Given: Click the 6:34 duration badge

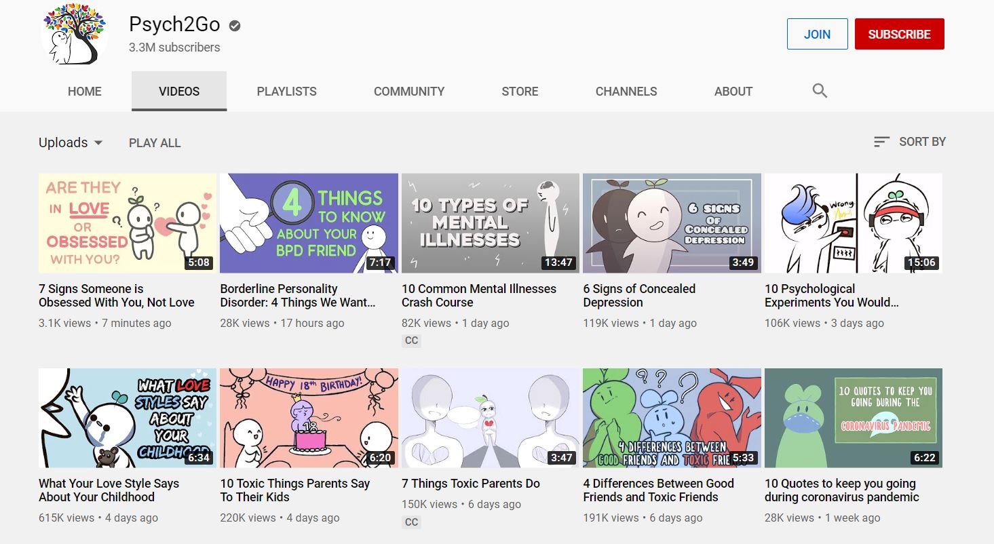Looking at the screenshot, I should [x=199, y=457].
